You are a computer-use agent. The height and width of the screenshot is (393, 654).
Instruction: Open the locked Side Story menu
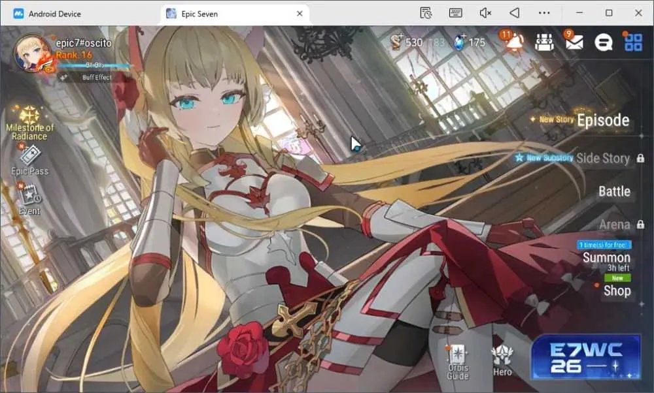click(x=603, y=158)
